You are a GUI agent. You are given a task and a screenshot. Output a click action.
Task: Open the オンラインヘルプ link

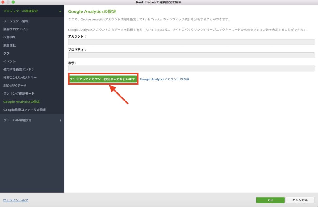(16, 200)
